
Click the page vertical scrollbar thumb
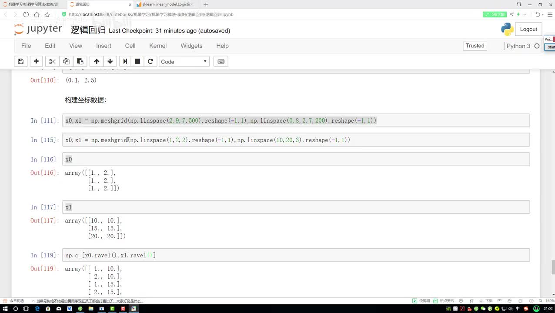pos(553,267)
